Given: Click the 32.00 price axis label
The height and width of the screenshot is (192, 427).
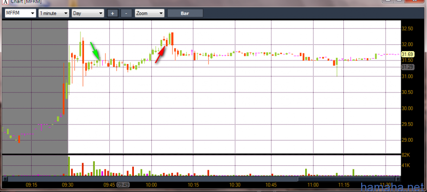Looking at the screenshot, I should (x=408, y=44).
